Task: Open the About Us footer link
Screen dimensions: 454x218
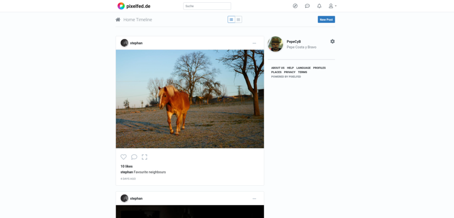Action: pos(278,68)
